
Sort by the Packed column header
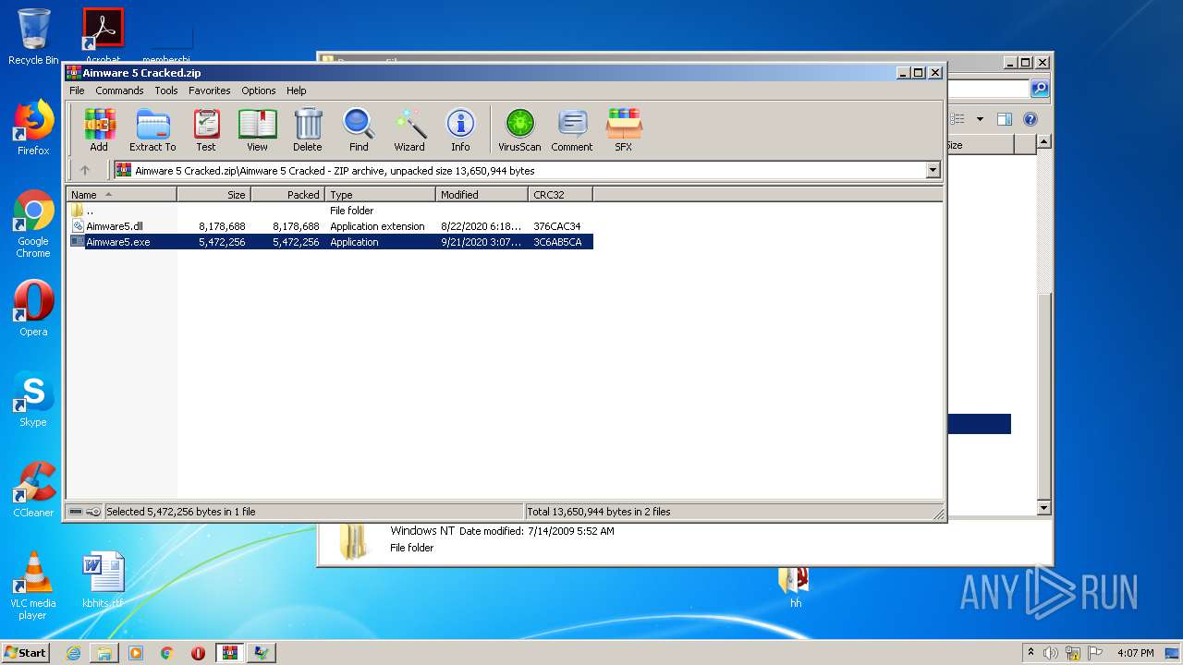288,195
